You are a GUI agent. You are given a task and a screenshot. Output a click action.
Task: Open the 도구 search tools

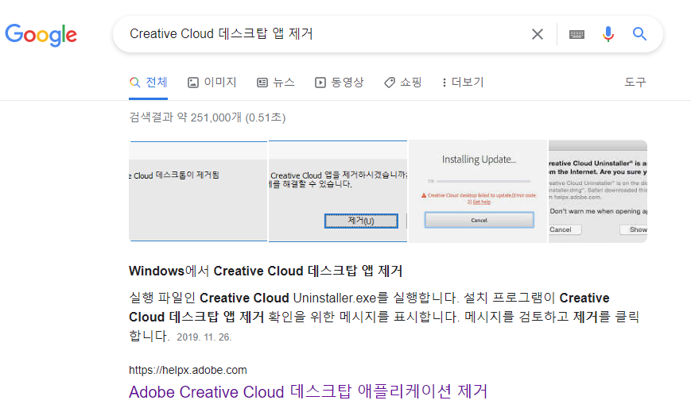click(x=635, y=83)
